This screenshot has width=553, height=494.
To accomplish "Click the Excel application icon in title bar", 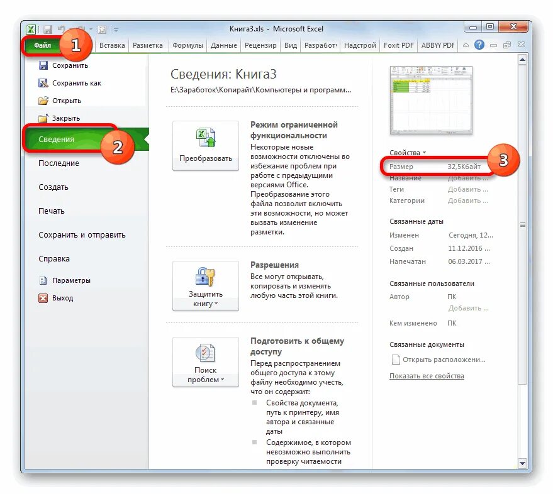I will pos(31,30).
